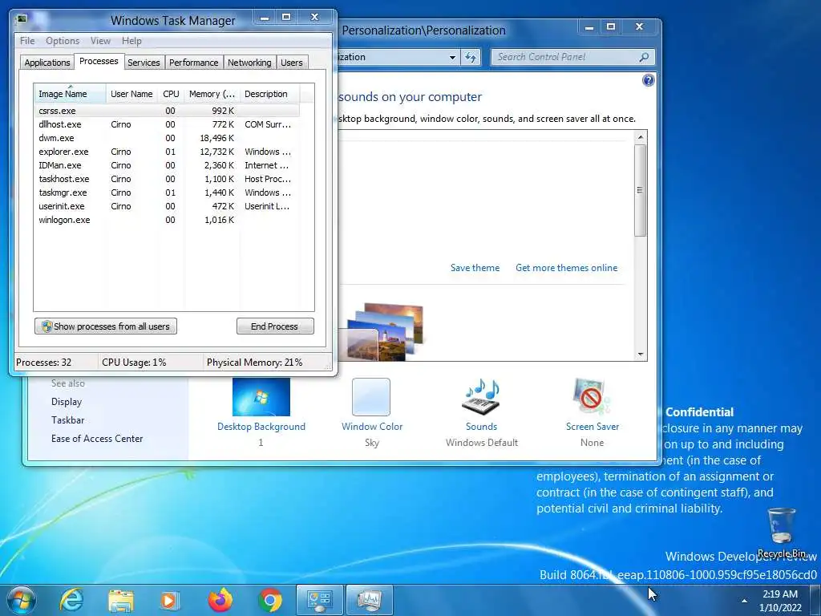Open File Explorer from the taskbar

point(121,600)
